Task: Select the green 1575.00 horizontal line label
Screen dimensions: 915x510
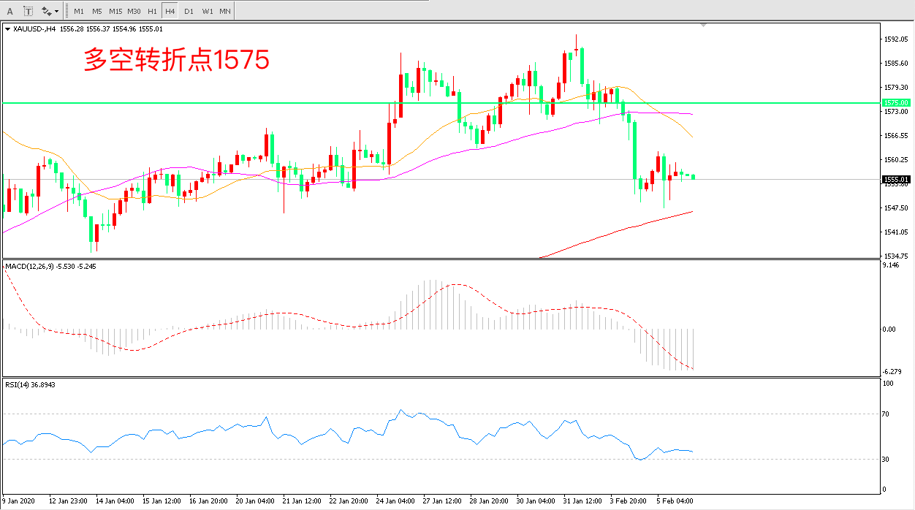Action: pos(896,103)
